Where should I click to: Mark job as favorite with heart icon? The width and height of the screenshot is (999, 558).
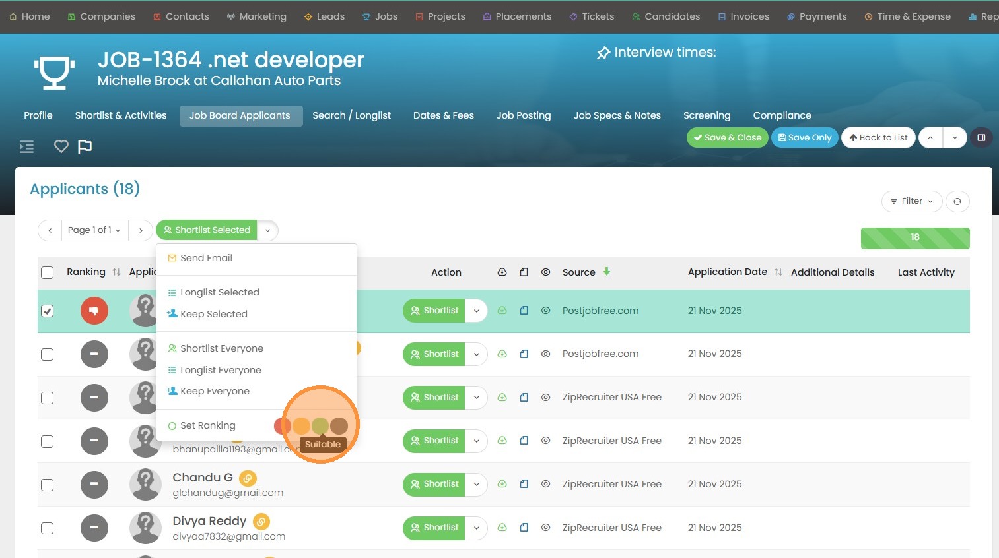(61, 146)
